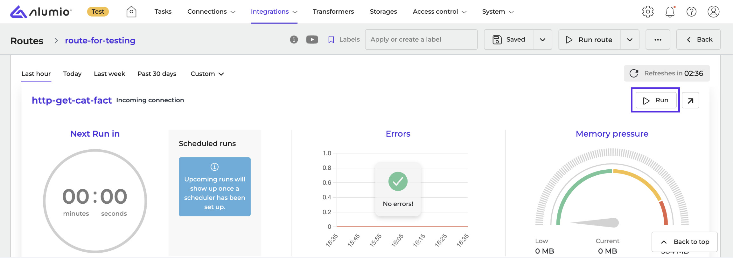The height and width of the screenshot is (258, 733).
Task: Open the home dashboard icon
Action: coord(131,12)
